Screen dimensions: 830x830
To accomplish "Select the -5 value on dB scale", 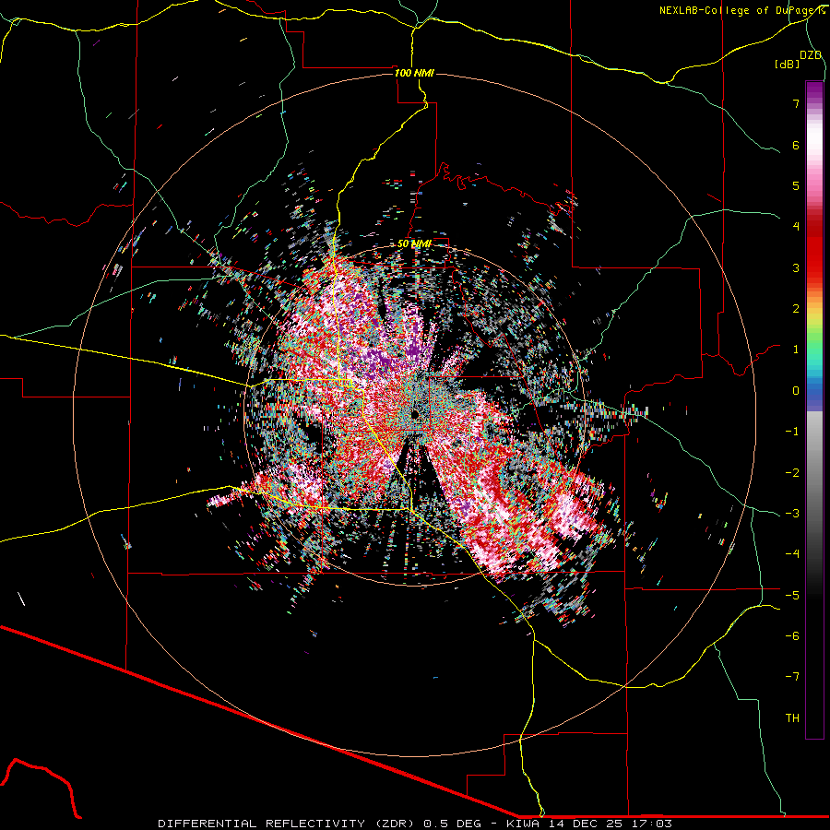I will (792, 596).
